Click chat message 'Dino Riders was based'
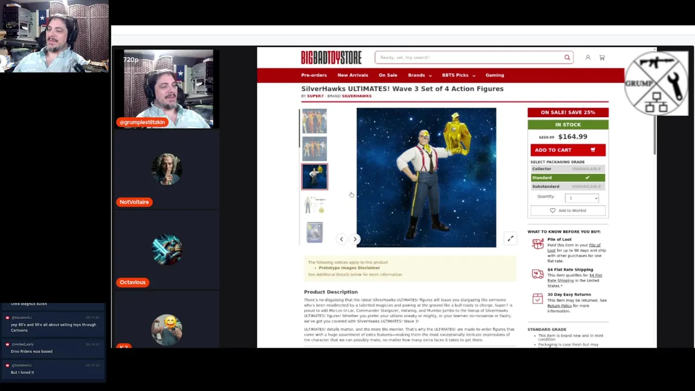The image size is (695, 391). coord(31,351)
